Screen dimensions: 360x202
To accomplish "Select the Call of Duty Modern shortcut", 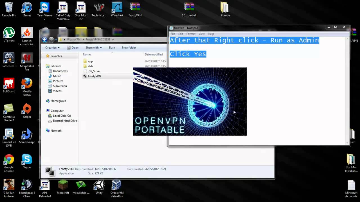I will (63, 11).
